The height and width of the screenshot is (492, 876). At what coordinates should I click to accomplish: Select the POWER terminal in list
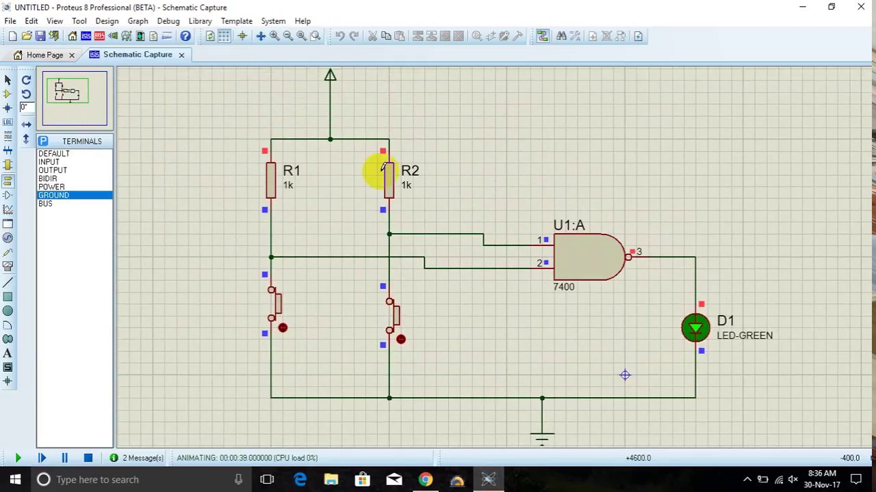[x=51, y=187]
